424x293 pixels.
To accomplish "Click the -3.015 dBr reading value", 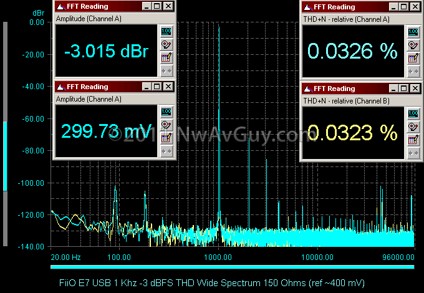I will coord(106,50).
